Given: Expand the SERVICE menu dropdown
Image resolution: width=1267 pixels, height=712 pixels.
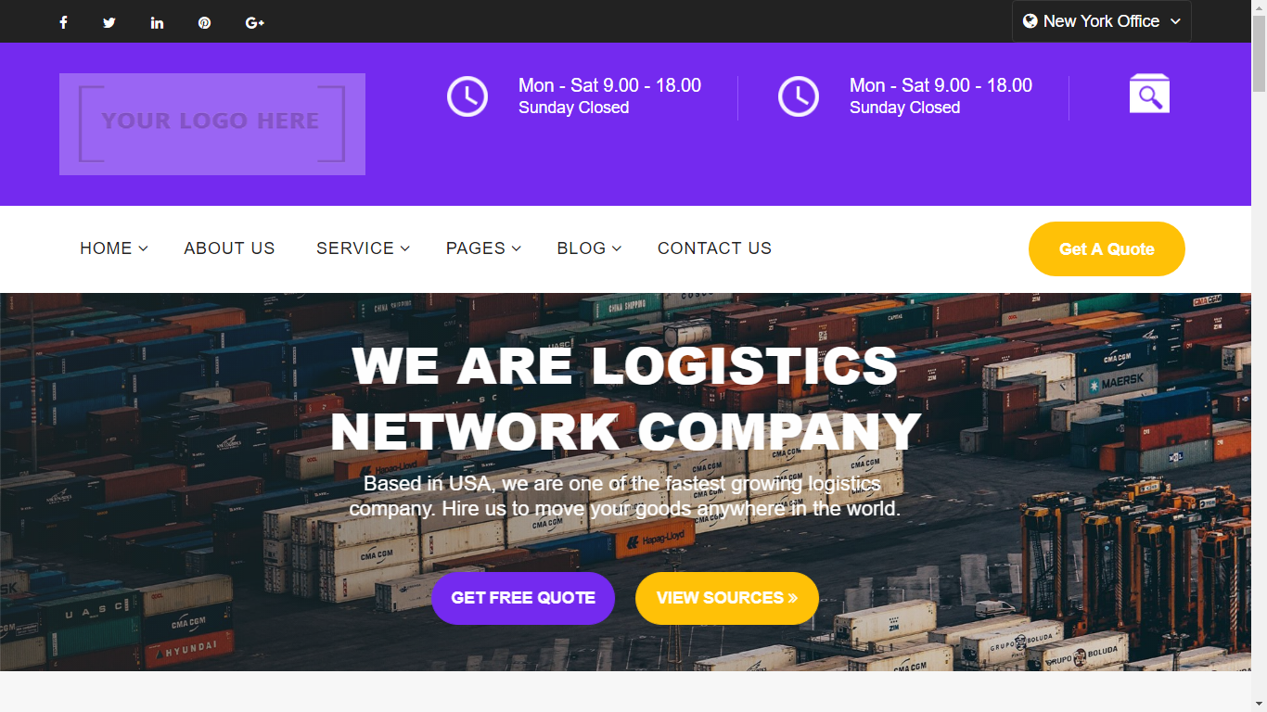Looking at the screenshot, I should pos(363,248).
